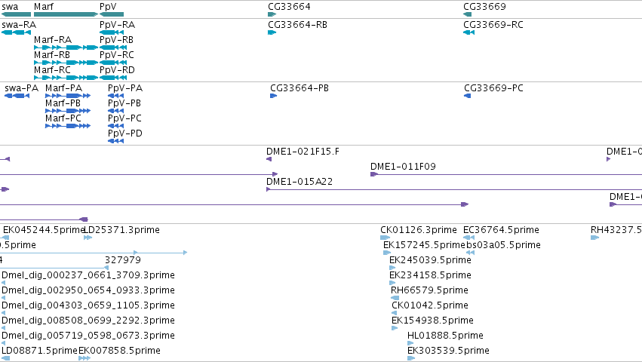This screenshot has height=362, width=642.
Task: Click the HL01888.5prime EST
Action: pyautogui.click(x=410, y=343)
